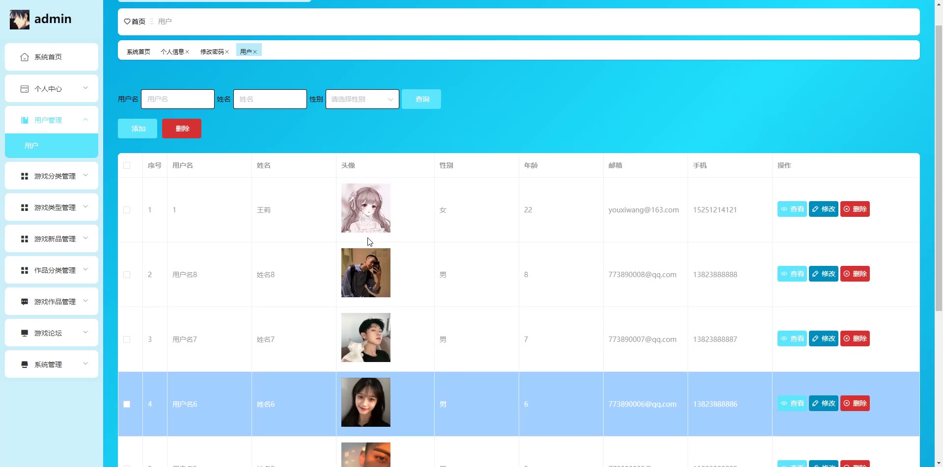Open the avatar thumbnail of 用户名6
Image resolution: width=943 pixels, height=467 pixels.
tap(366, 402)
